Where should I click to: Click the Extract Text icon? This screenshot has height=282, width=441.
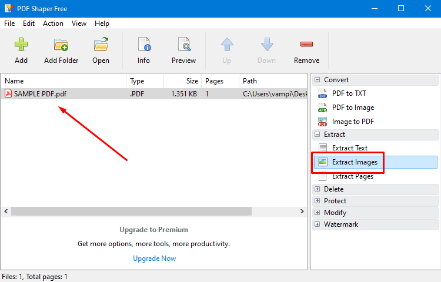(323, 147)
